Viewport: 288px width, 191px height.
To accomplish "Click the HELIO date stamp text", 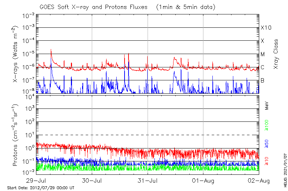I will pos(284,164).
